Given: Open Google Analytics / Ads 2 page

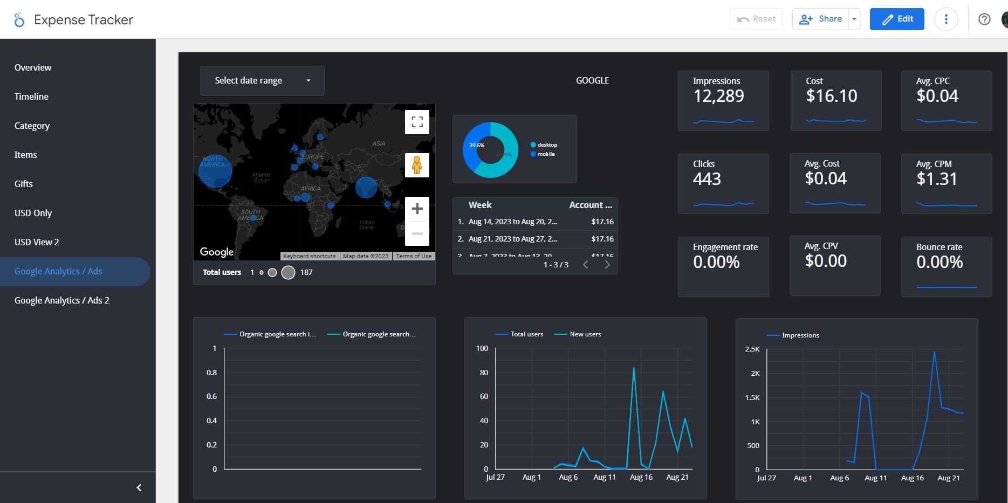Looking at the screenshot, I should [75, 300].
